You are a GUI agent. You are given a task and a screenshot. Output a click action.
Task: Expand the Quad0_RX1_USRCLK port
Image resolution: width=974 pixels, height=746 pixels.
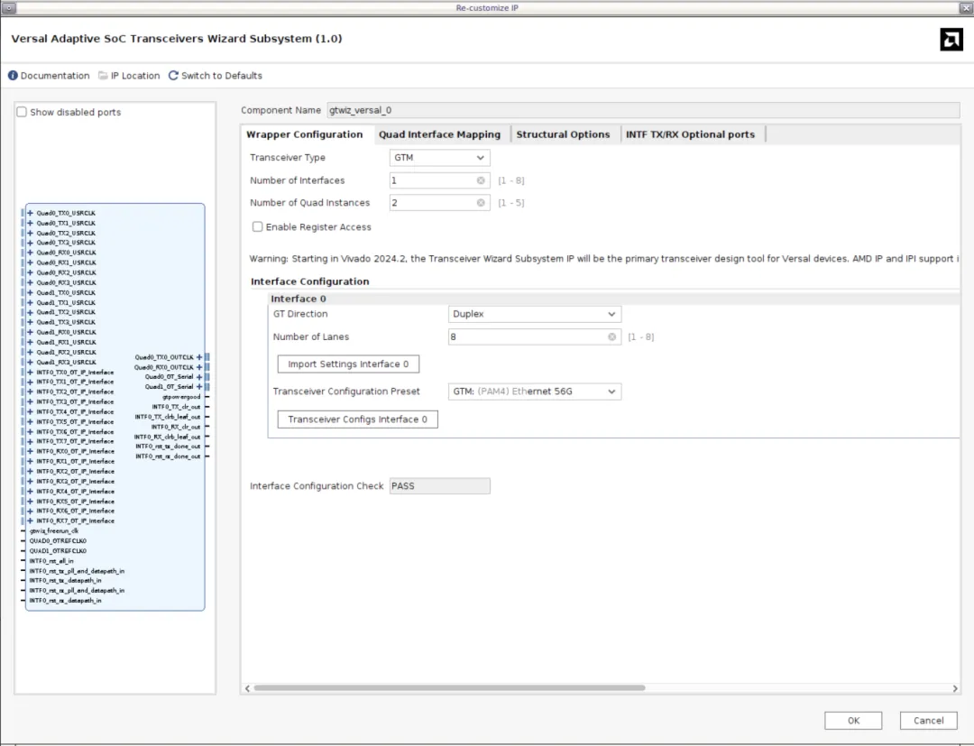click(30, 262)
